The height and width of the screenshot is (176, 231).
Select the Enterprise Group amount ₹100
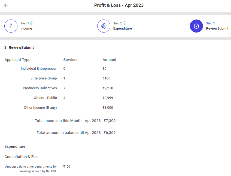click(106, 78)
